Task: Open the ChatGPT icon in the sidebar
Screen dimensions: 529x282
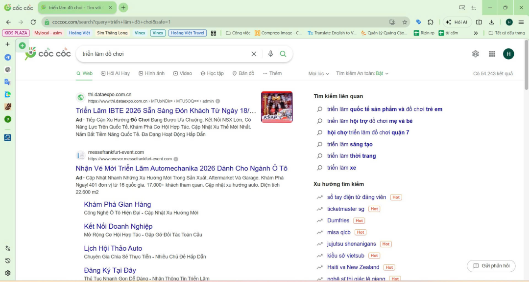Action: 8,70
